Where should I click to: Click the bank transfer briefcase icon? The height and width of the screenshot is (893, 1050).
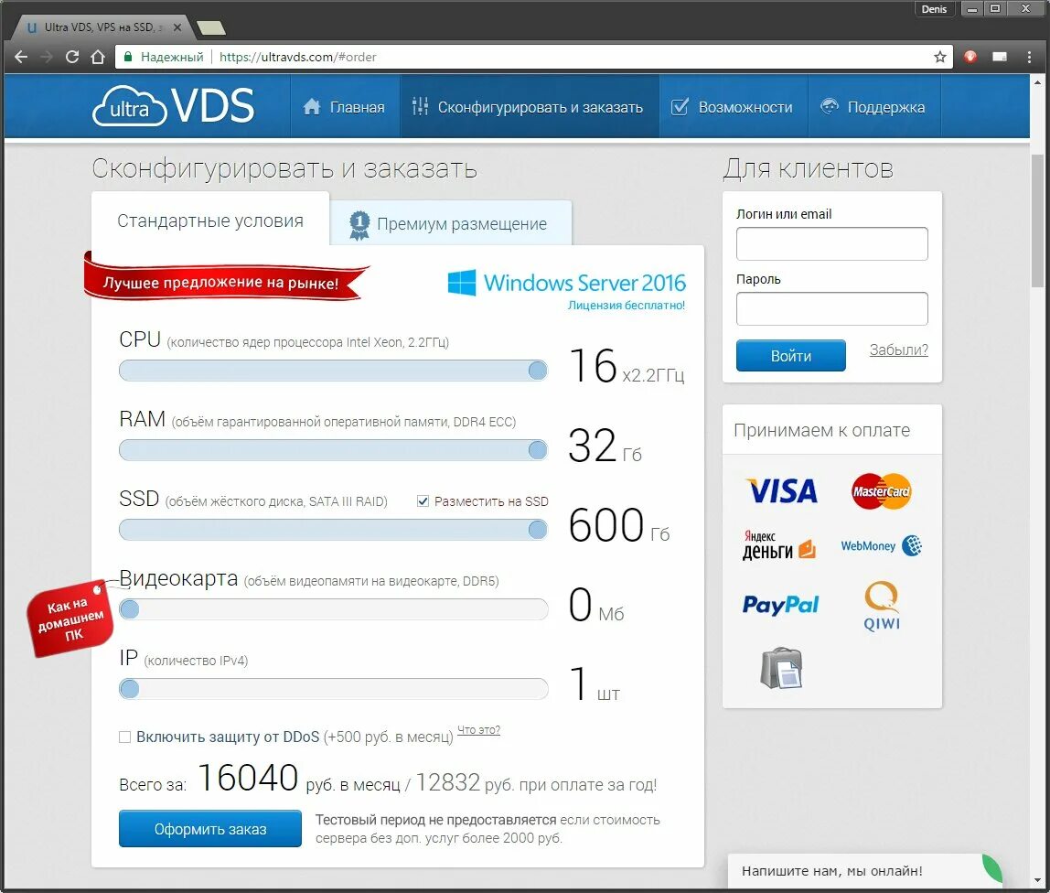781,668
